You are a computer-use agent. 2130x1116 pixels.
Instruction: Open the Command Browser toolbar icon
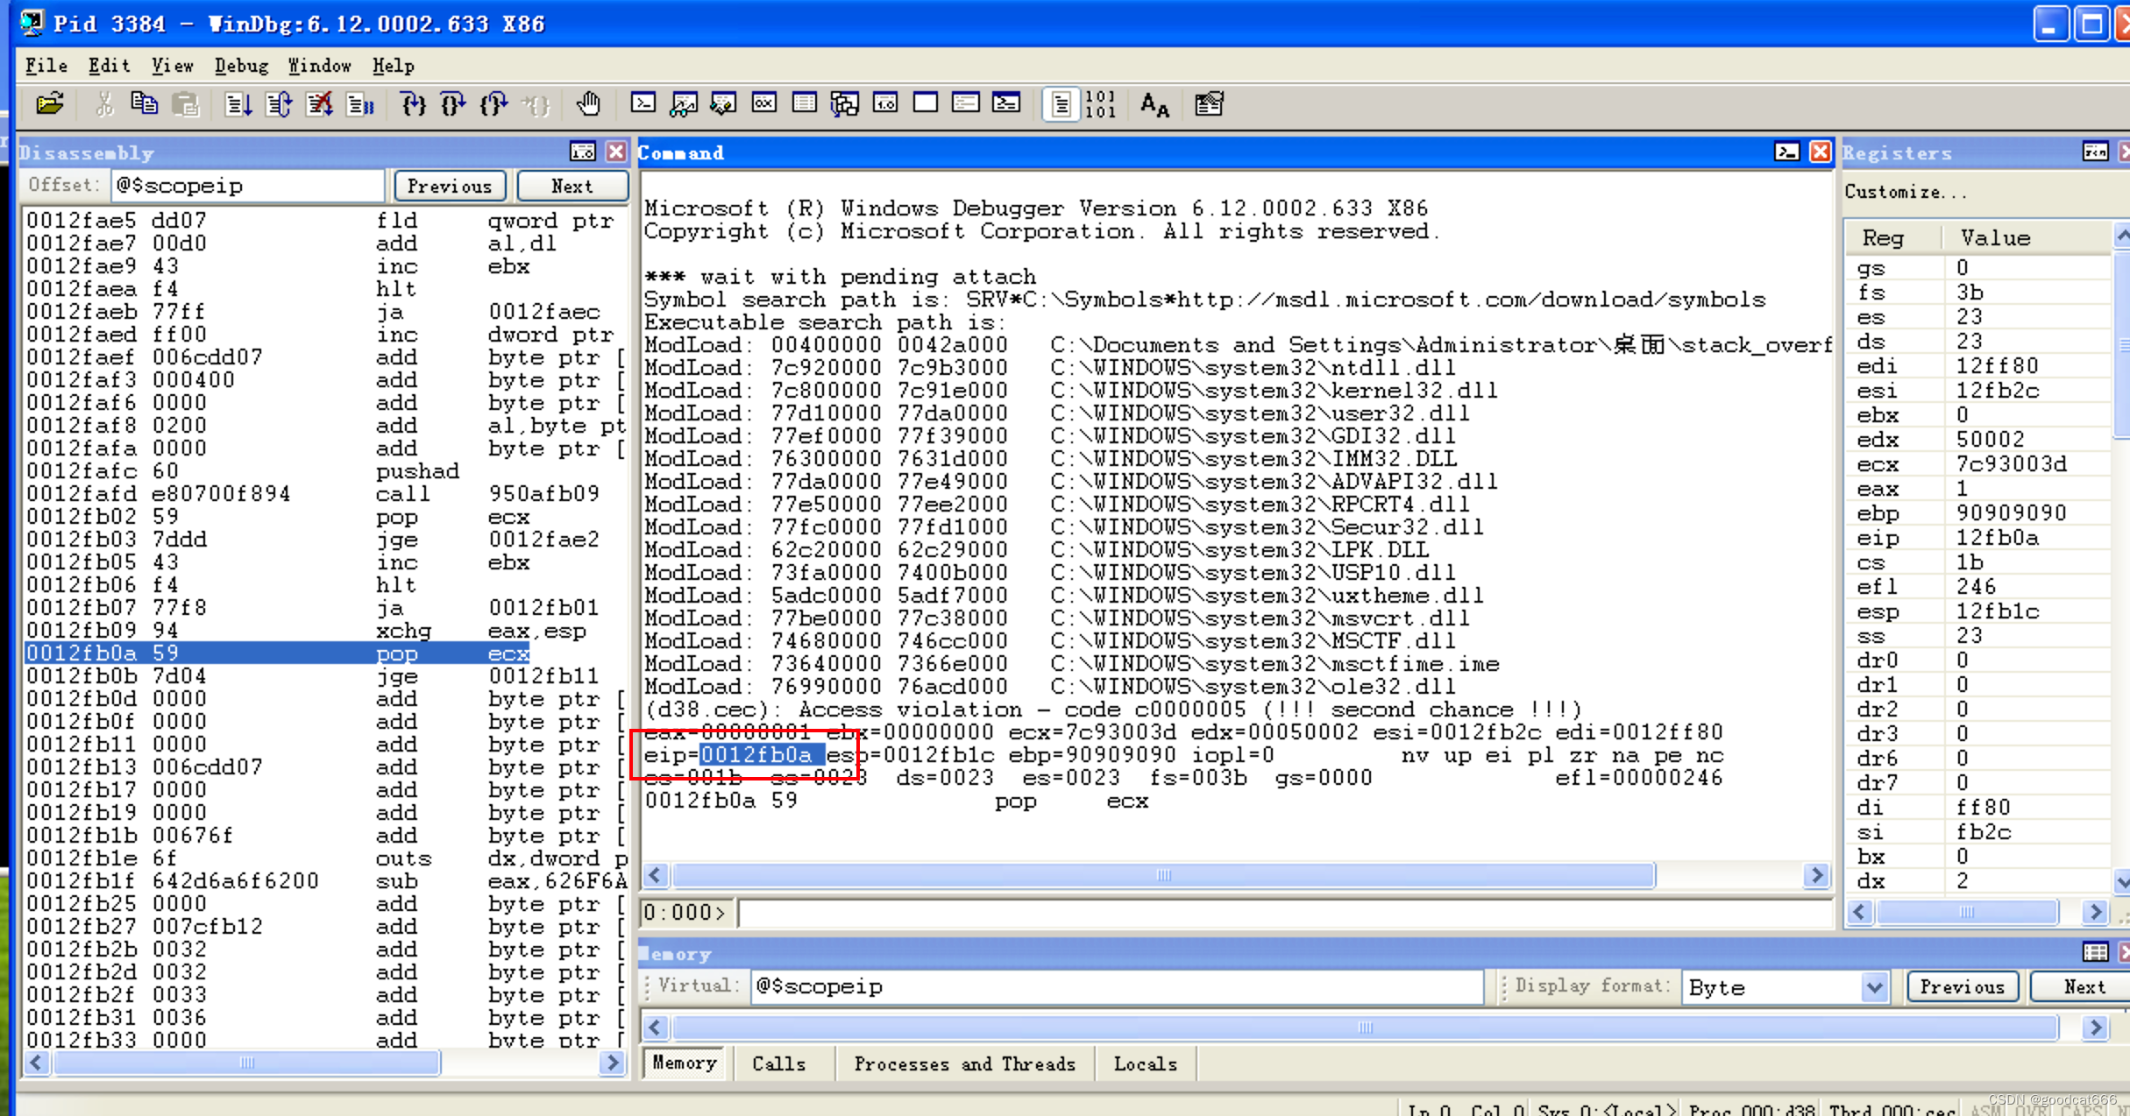1006,104
